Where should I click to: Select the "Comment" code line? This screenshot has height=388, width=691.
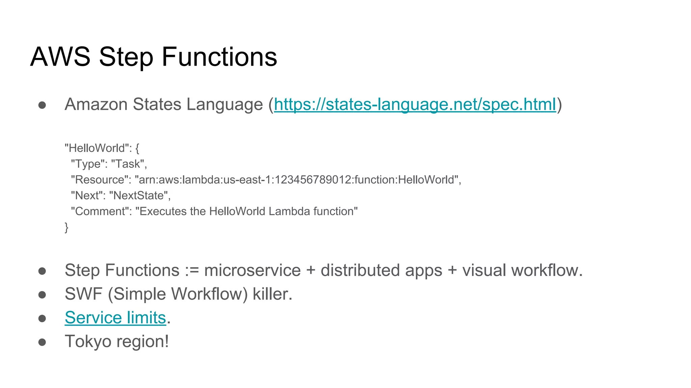[x=214, y=211]
